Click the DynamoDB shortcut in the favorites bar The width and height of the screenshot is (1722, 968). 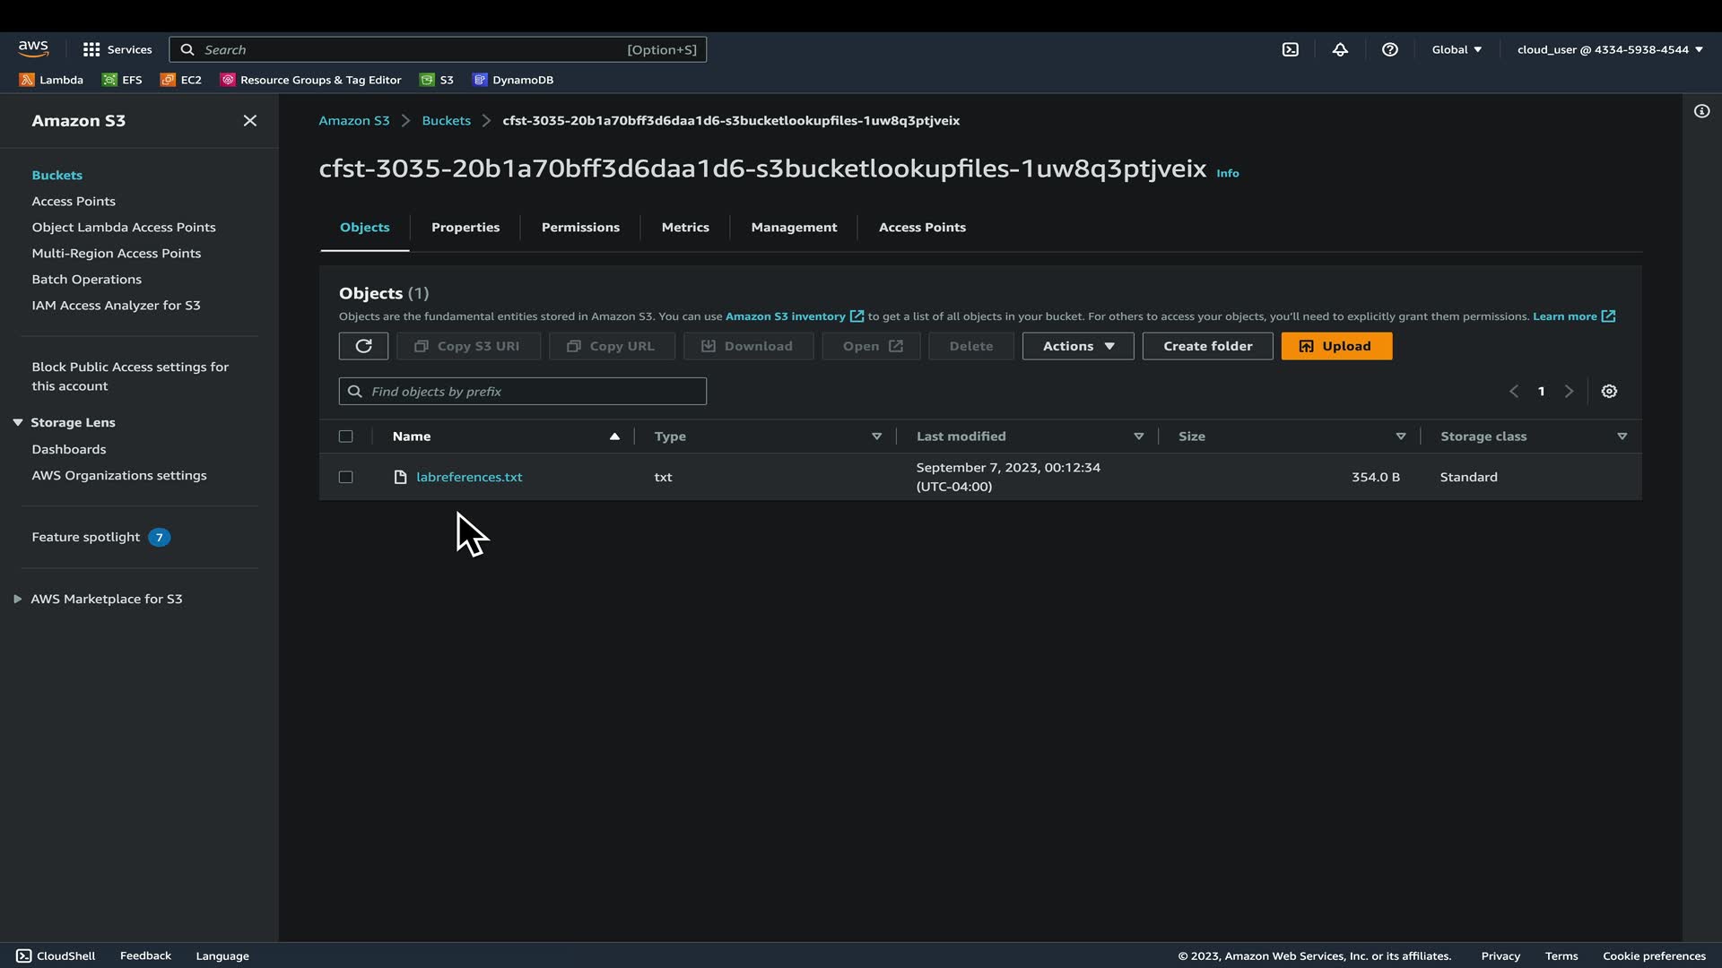click(x=513, y=80)
